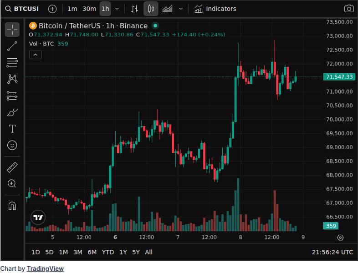Switch to area chart style
The image size is (358, 273).
click(167, 9)
